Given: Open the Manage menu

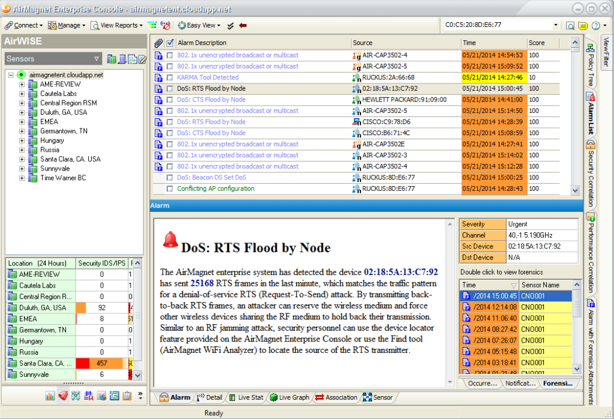Looking at the screenshot, I should point(67,25).
